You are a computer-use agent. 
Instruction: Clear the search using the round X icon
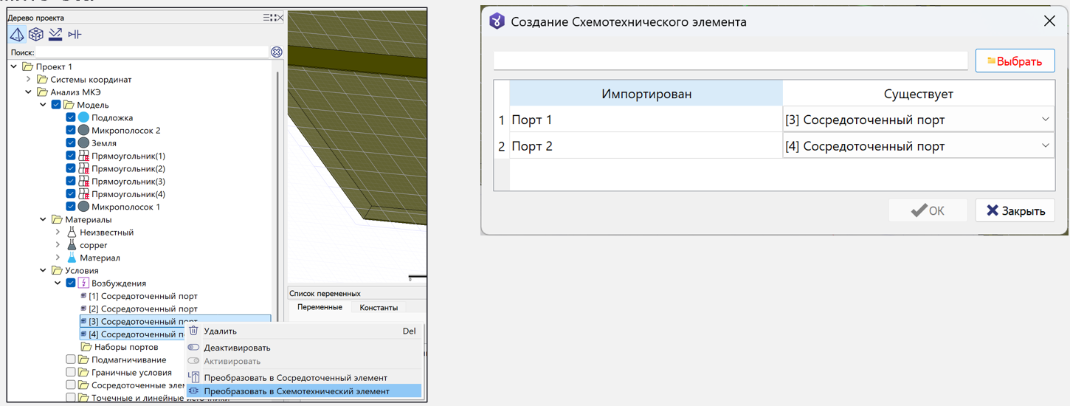tap(277, 52)
